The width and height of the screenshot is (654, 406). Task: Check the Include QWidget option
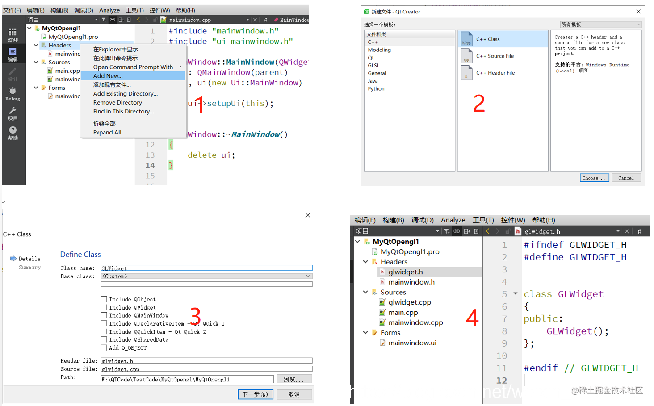point(104,307)
